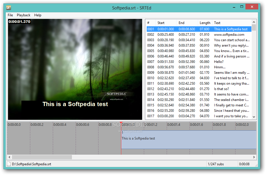The height and width of the screenshot is (175, 266).
Task: Select subtitle 0006 And if a living person
Action: pos(199,56)
